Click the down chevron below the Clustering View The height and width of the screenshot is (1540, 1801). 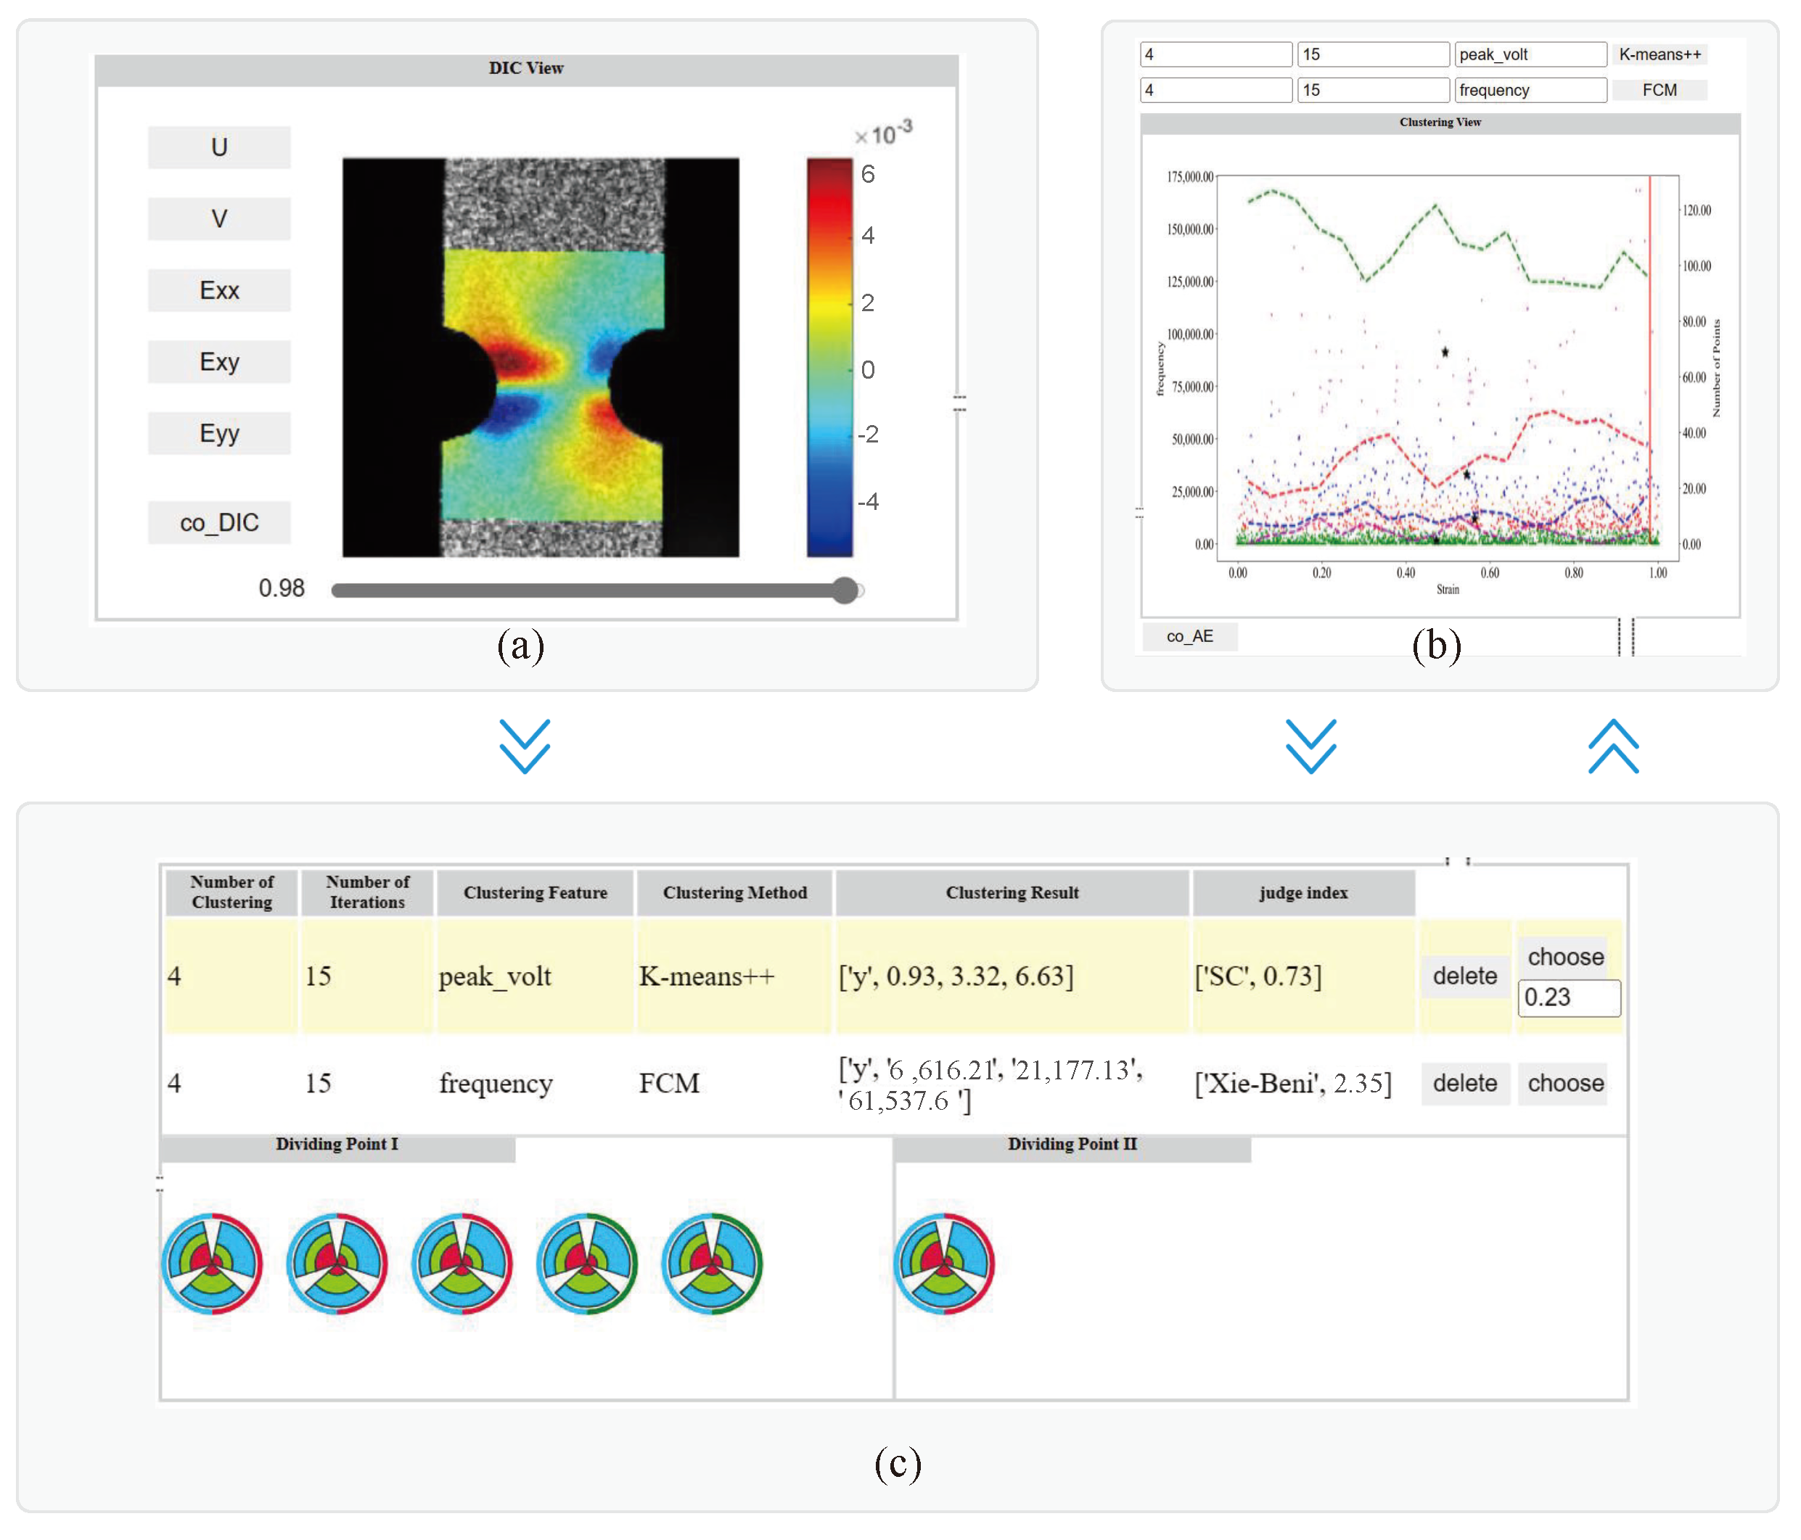pos(1310,746)
